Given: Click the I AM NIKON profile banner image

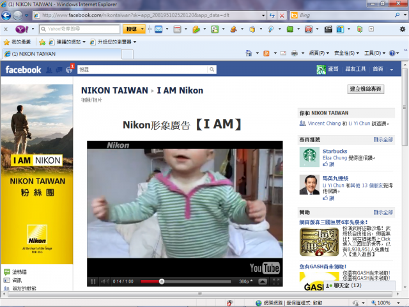Looking at the screenshot, I should 37,175.
